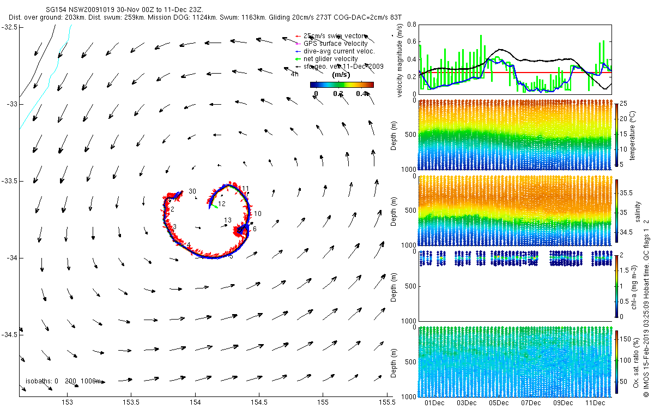Click the map latitude tick '-33.5'

tap(10, 181)
